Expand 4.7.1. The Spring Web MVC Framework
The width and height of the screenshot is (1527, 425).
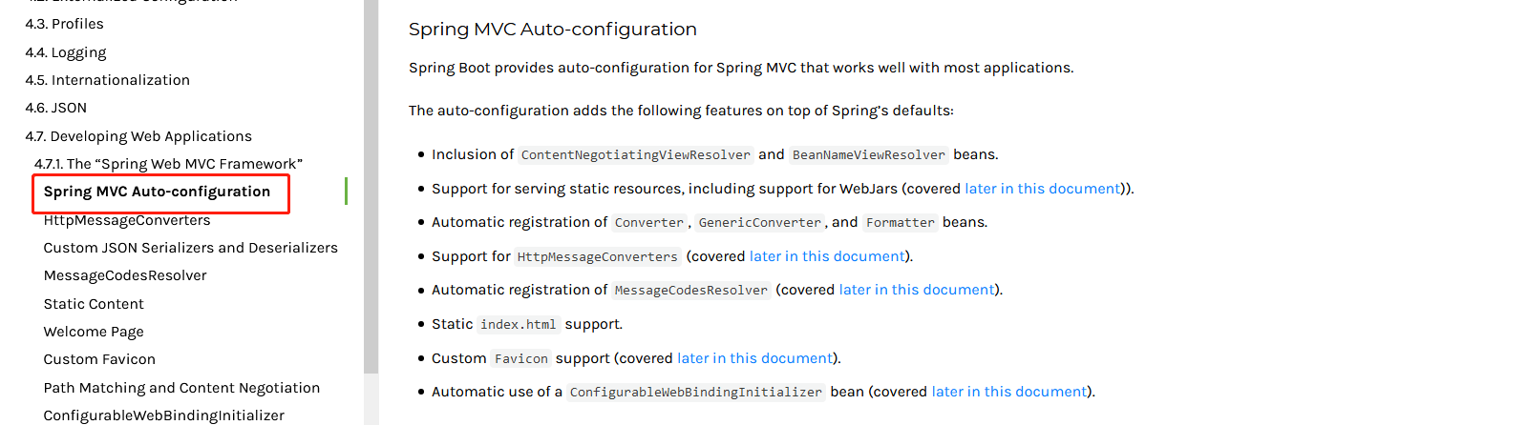(x=168, y=164)
